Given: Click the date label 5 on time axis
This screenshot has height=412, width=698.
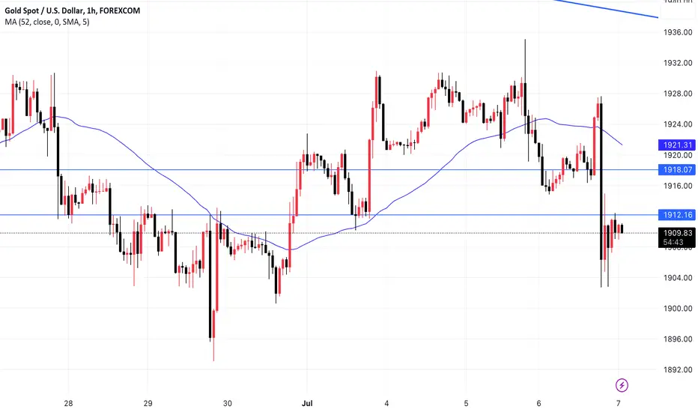Looking at the screenshot, I should point(466,404).
